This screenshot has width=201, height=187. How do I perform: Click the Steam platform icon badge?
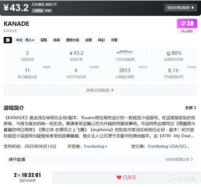8,40
